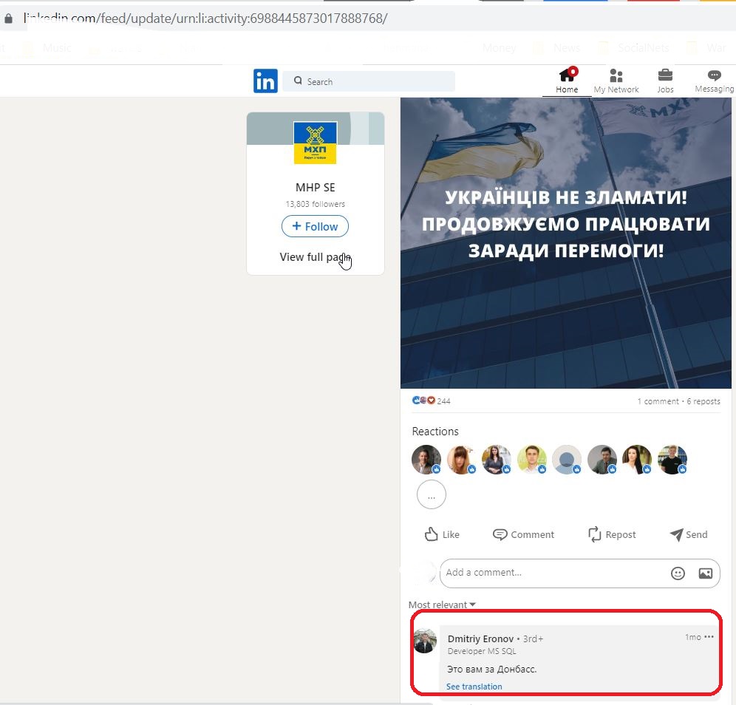Attach an image to the comment
The image size is (736, 705).
[x=705, y=573]
